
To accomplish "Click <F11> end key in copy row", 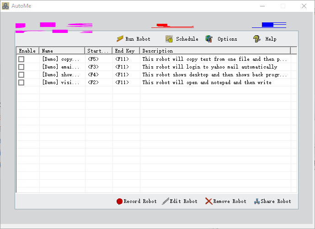I will (122, 59).
